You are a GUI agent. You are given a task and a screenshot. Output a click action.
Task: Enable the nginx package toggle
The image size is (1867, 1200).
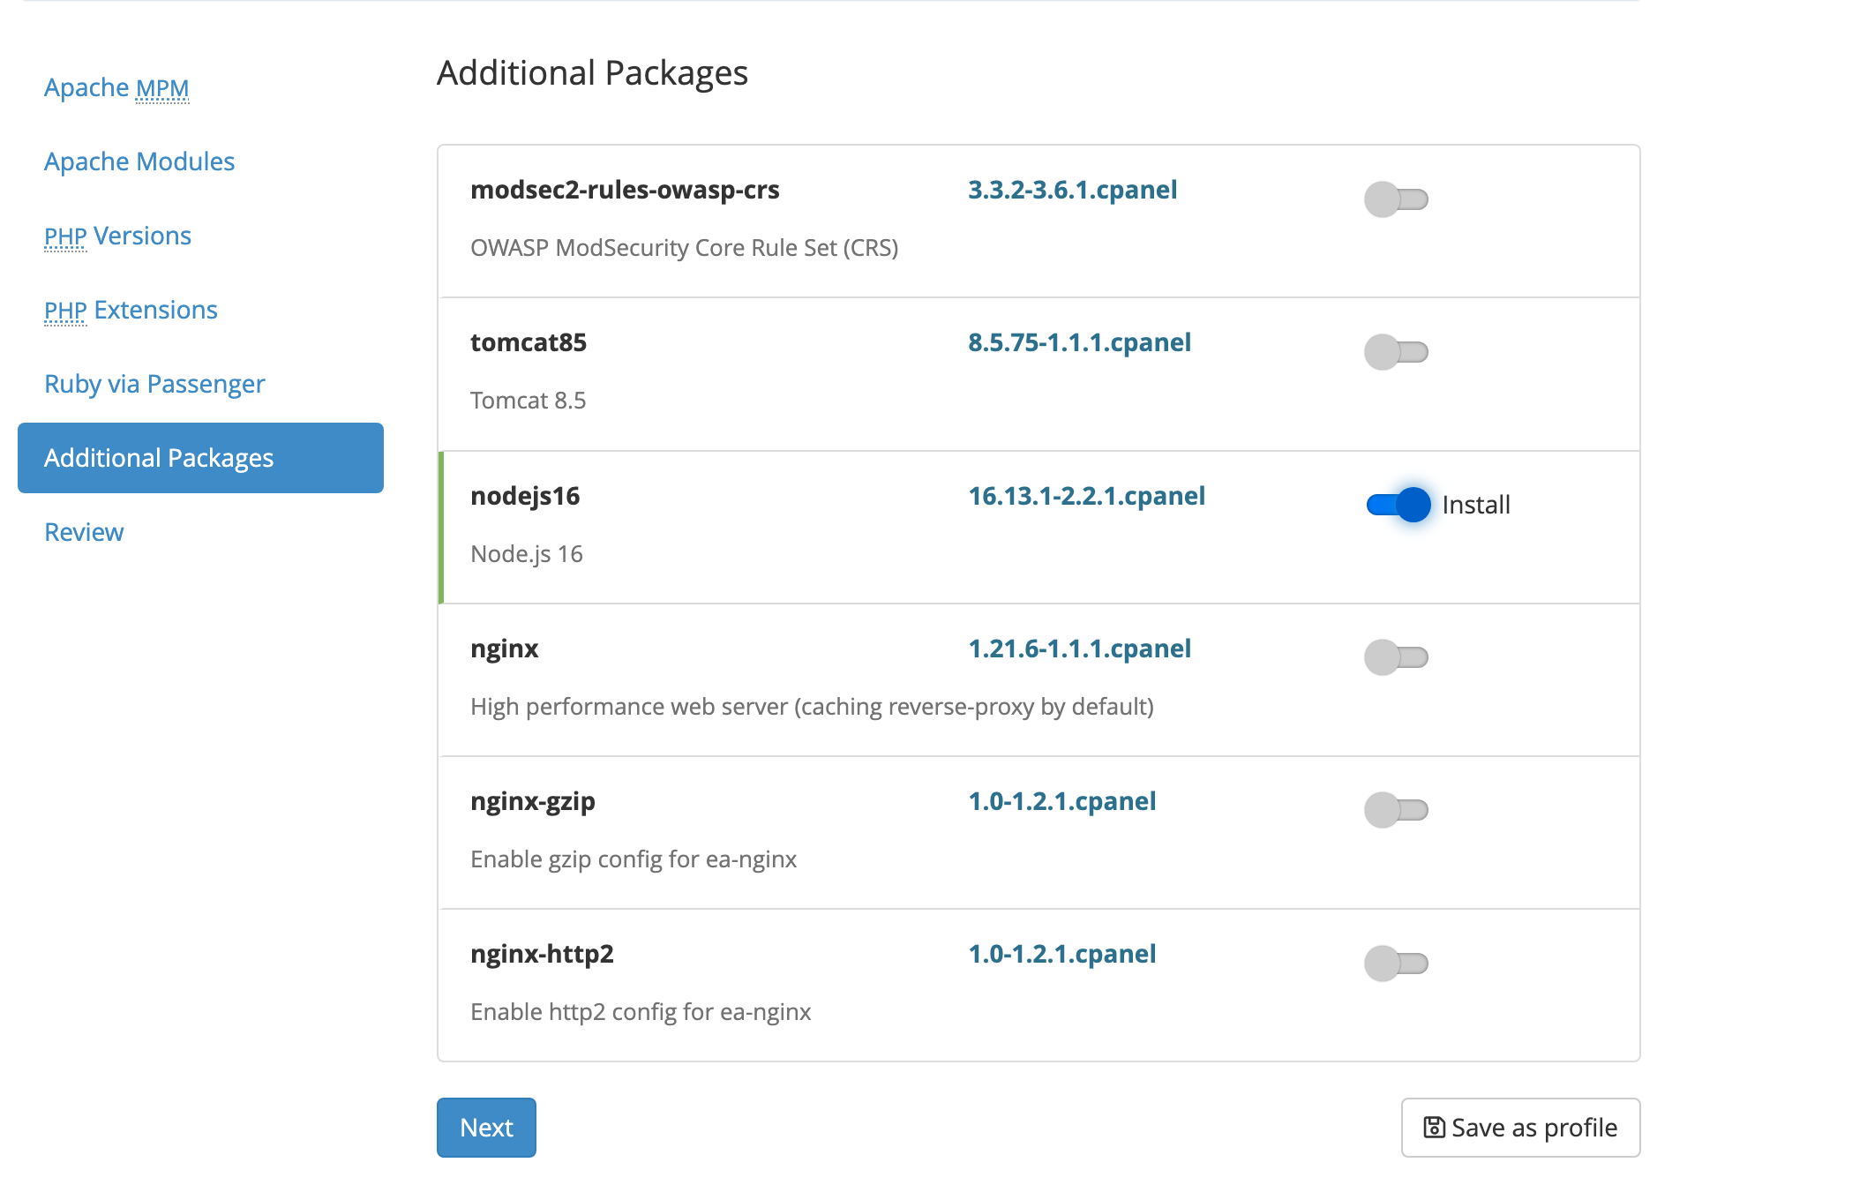1396,657
